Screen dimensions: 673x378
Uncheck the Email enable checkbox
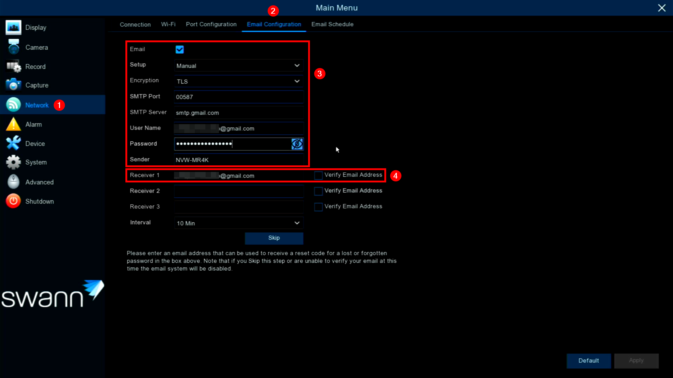[180, 49]
